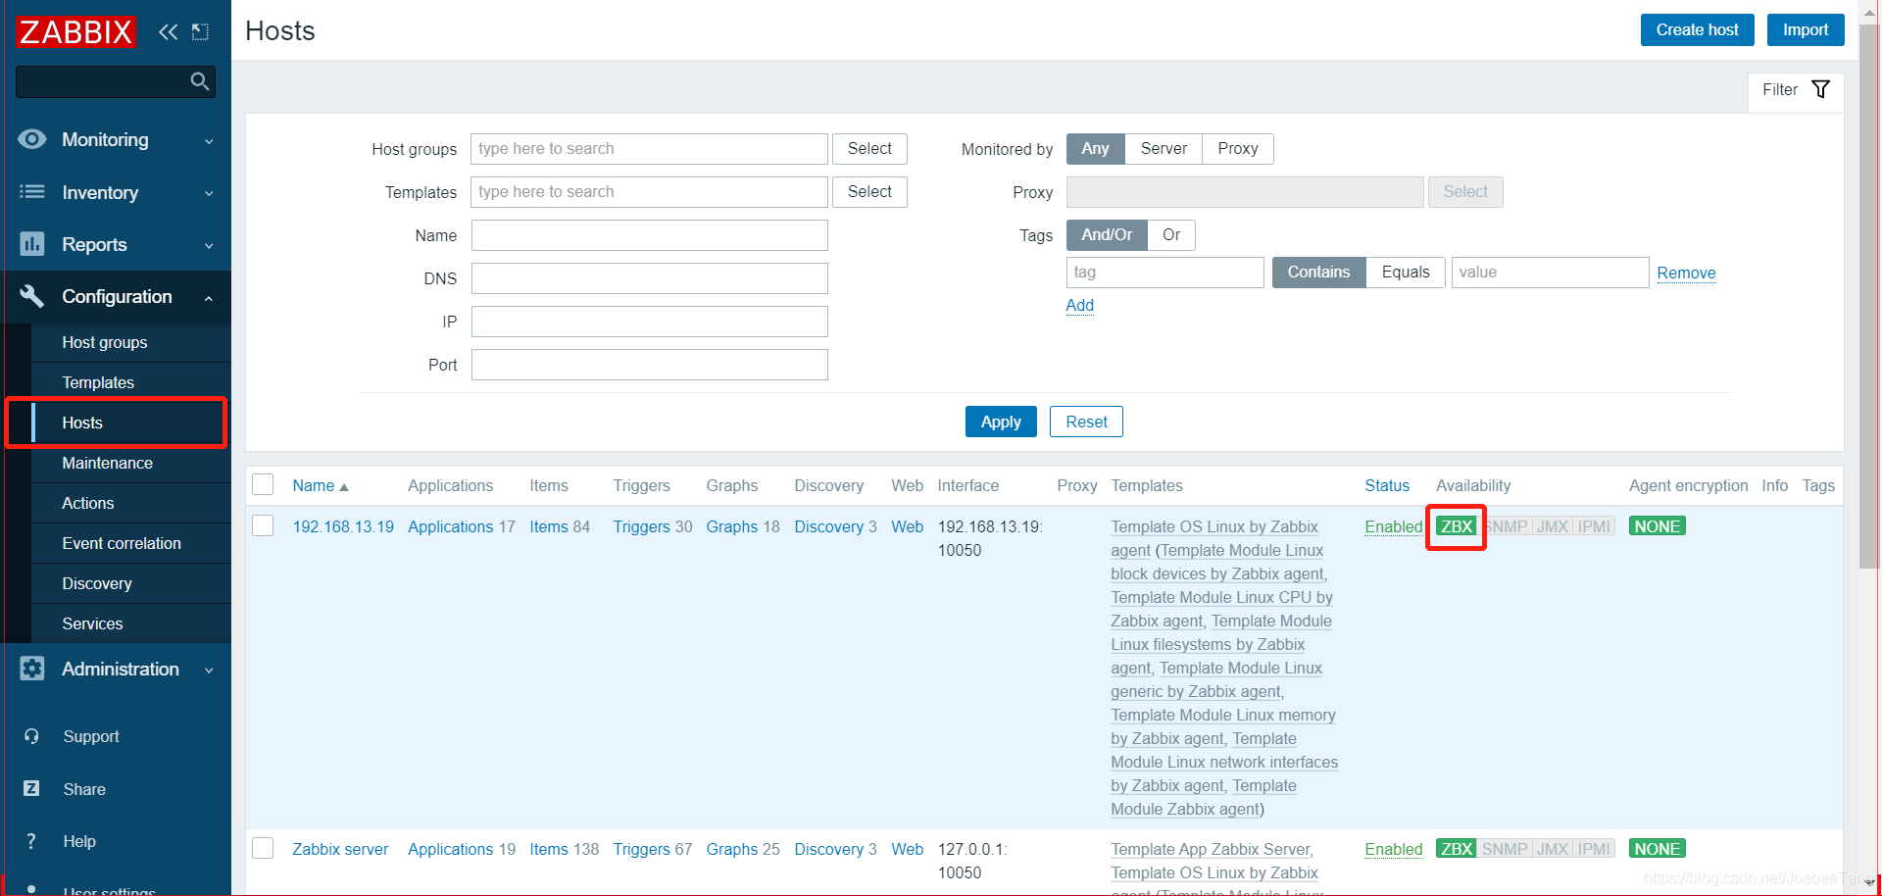Focus the sidebar search box
1882x896 pixels.
click(x=116, y=81)
